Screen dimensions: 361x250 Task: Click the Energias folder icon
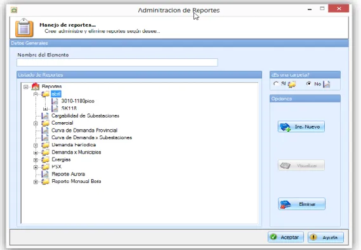(45, 159)
